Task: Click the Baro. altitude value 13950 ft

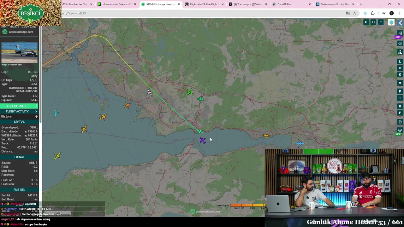Action: 31,131
